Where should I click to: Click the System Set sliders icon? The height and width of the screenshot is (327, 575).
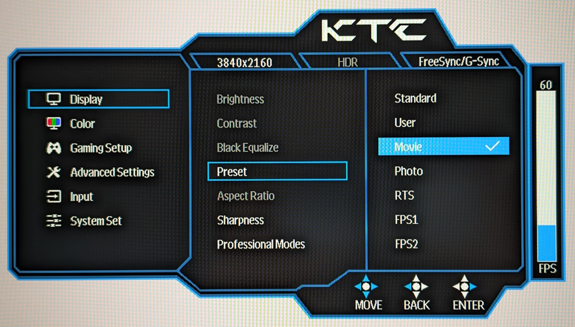click(53, 221)
